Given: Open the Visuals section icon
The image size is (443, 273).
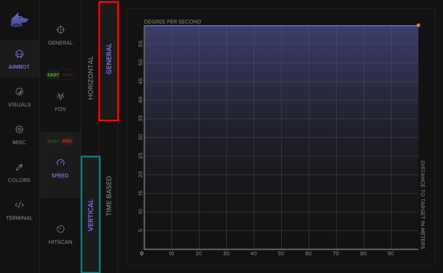Looking at the screenshot, I should click(x=19, y=92).
